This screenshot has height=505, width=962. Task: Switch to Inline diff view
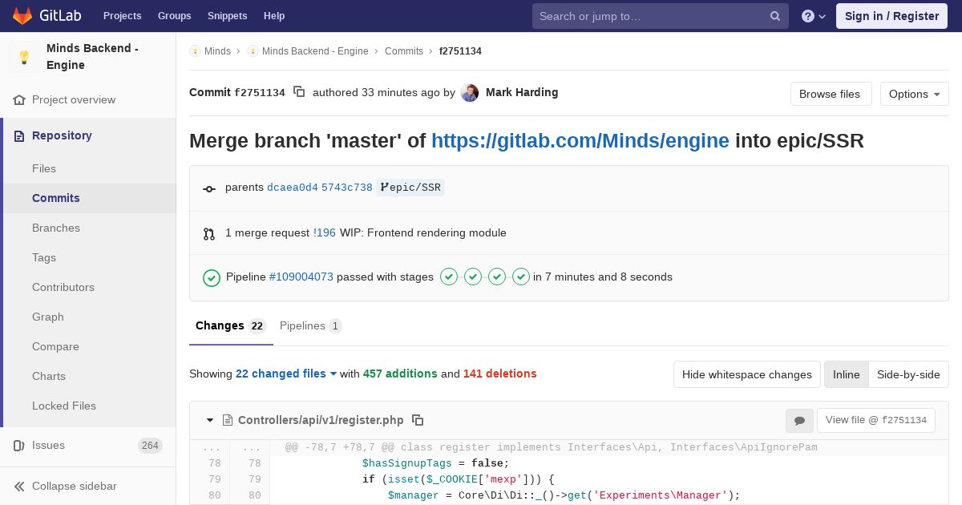pyautogui.click(x=846, y=374)
